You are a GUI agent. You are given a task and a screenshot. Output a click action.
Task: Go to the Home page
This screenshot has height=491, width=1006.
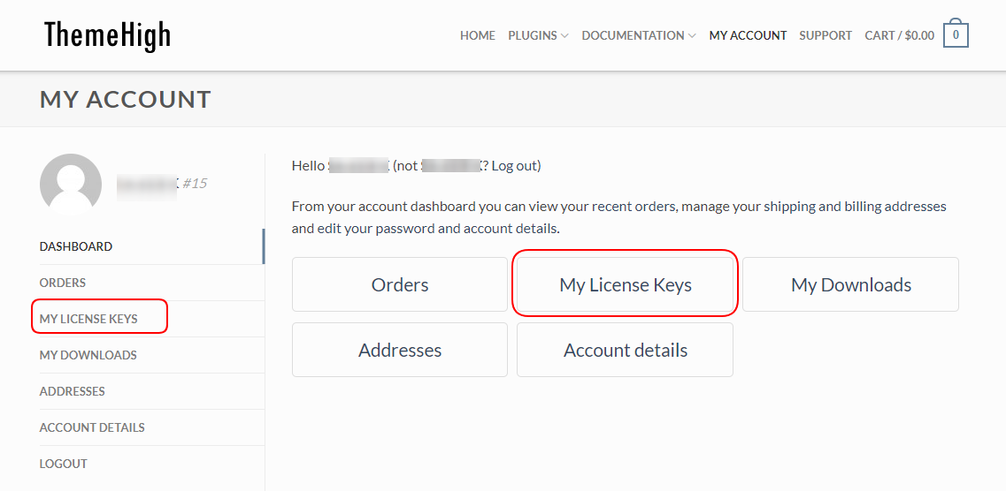[477, 36]
